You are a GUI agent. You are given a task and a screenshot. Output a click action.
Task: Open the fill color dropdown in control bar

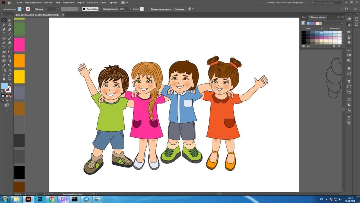23,9
